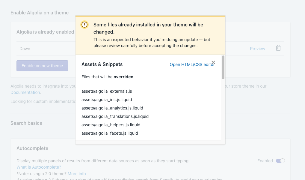305x180 pixels.
Task: Select assets/algolia_analytics.js.liquid entry
Action: [x=112, y=108]
